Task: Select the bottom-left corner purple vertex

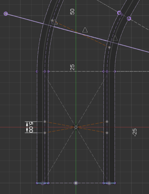Action: pyautogui.click(x=37, y=183)
